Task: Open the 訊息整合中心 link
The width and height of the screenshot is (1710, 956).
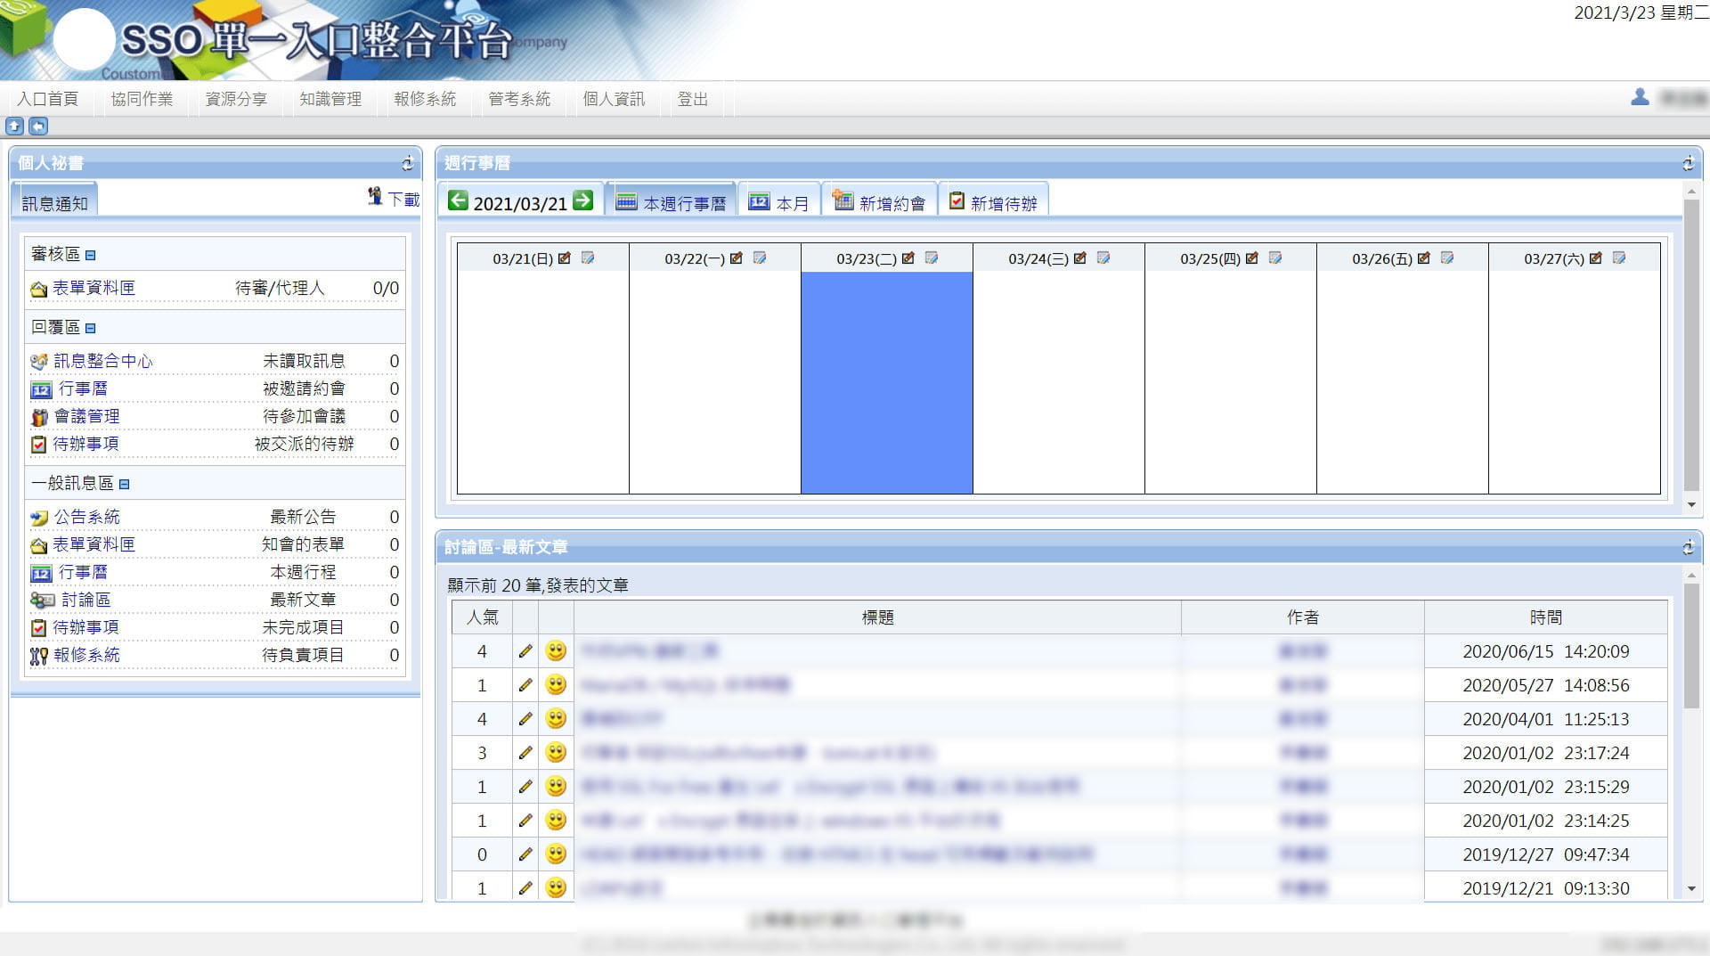Action: [x=103, y=361]
